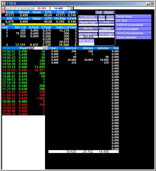
Task: Click the black arrow on the yellow price bar
Action: pos(7,24)
